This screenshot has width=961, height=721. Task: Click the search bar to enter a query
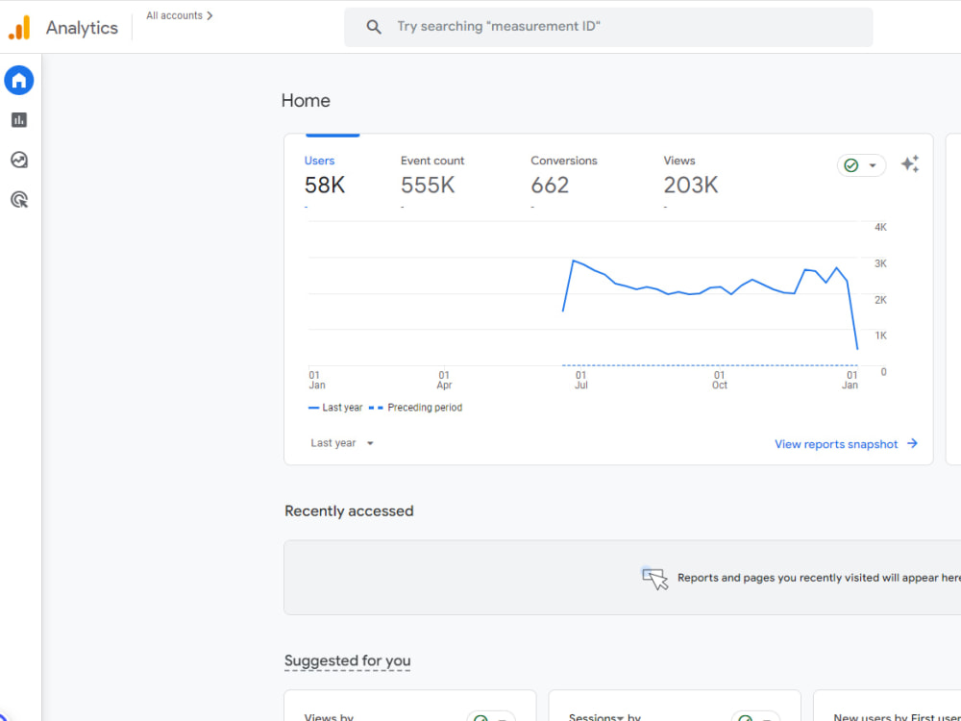tap(608, 26)
